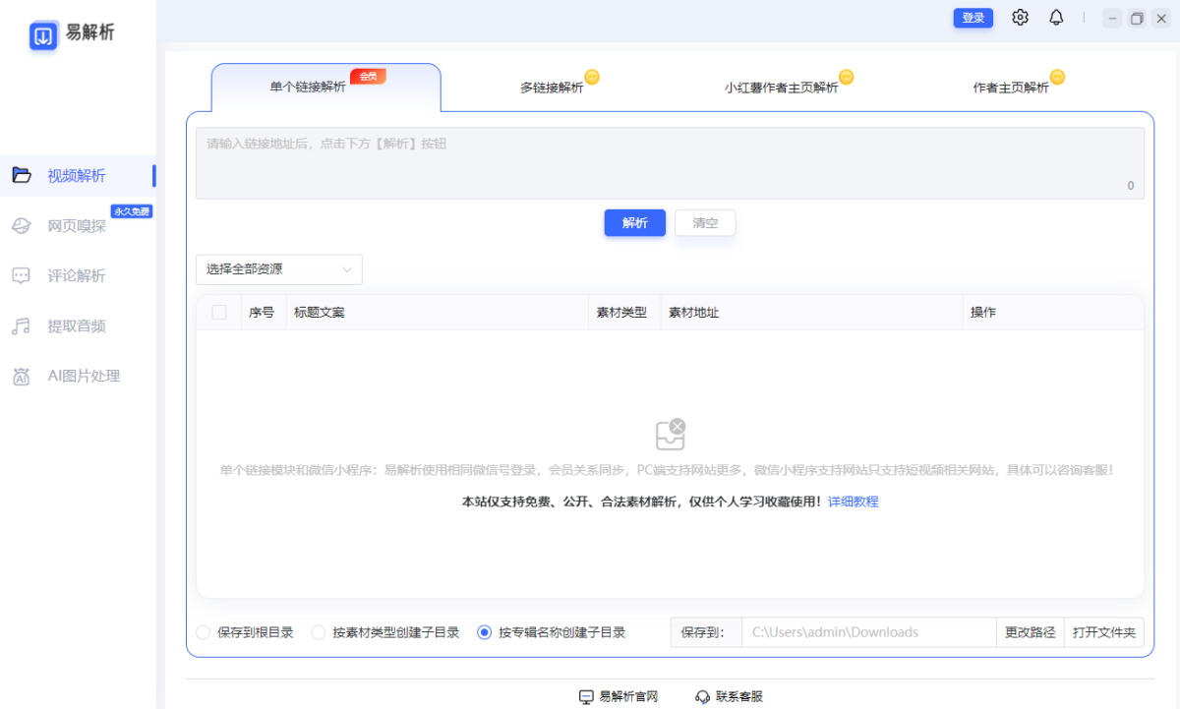Open the 选择全部资源 dropdown
The height and width of the screenshot is (709, 1180).
pyautogui.click(x=278, y=268)
